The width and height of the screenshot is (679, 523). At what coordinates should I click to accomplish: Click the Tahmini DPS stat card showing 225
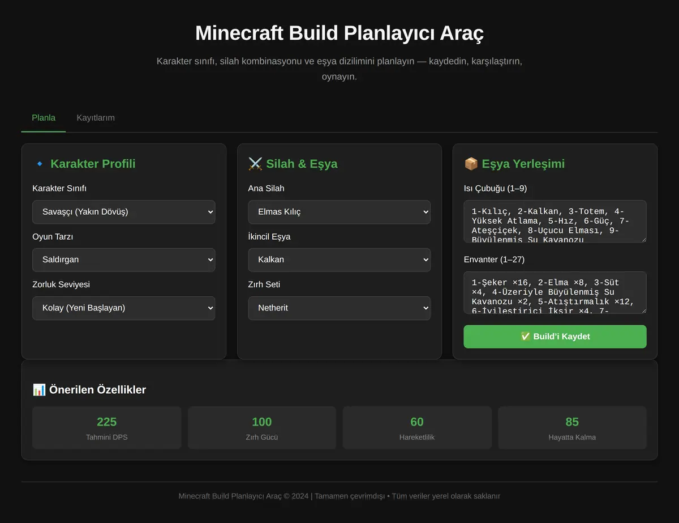click(107, 428)
